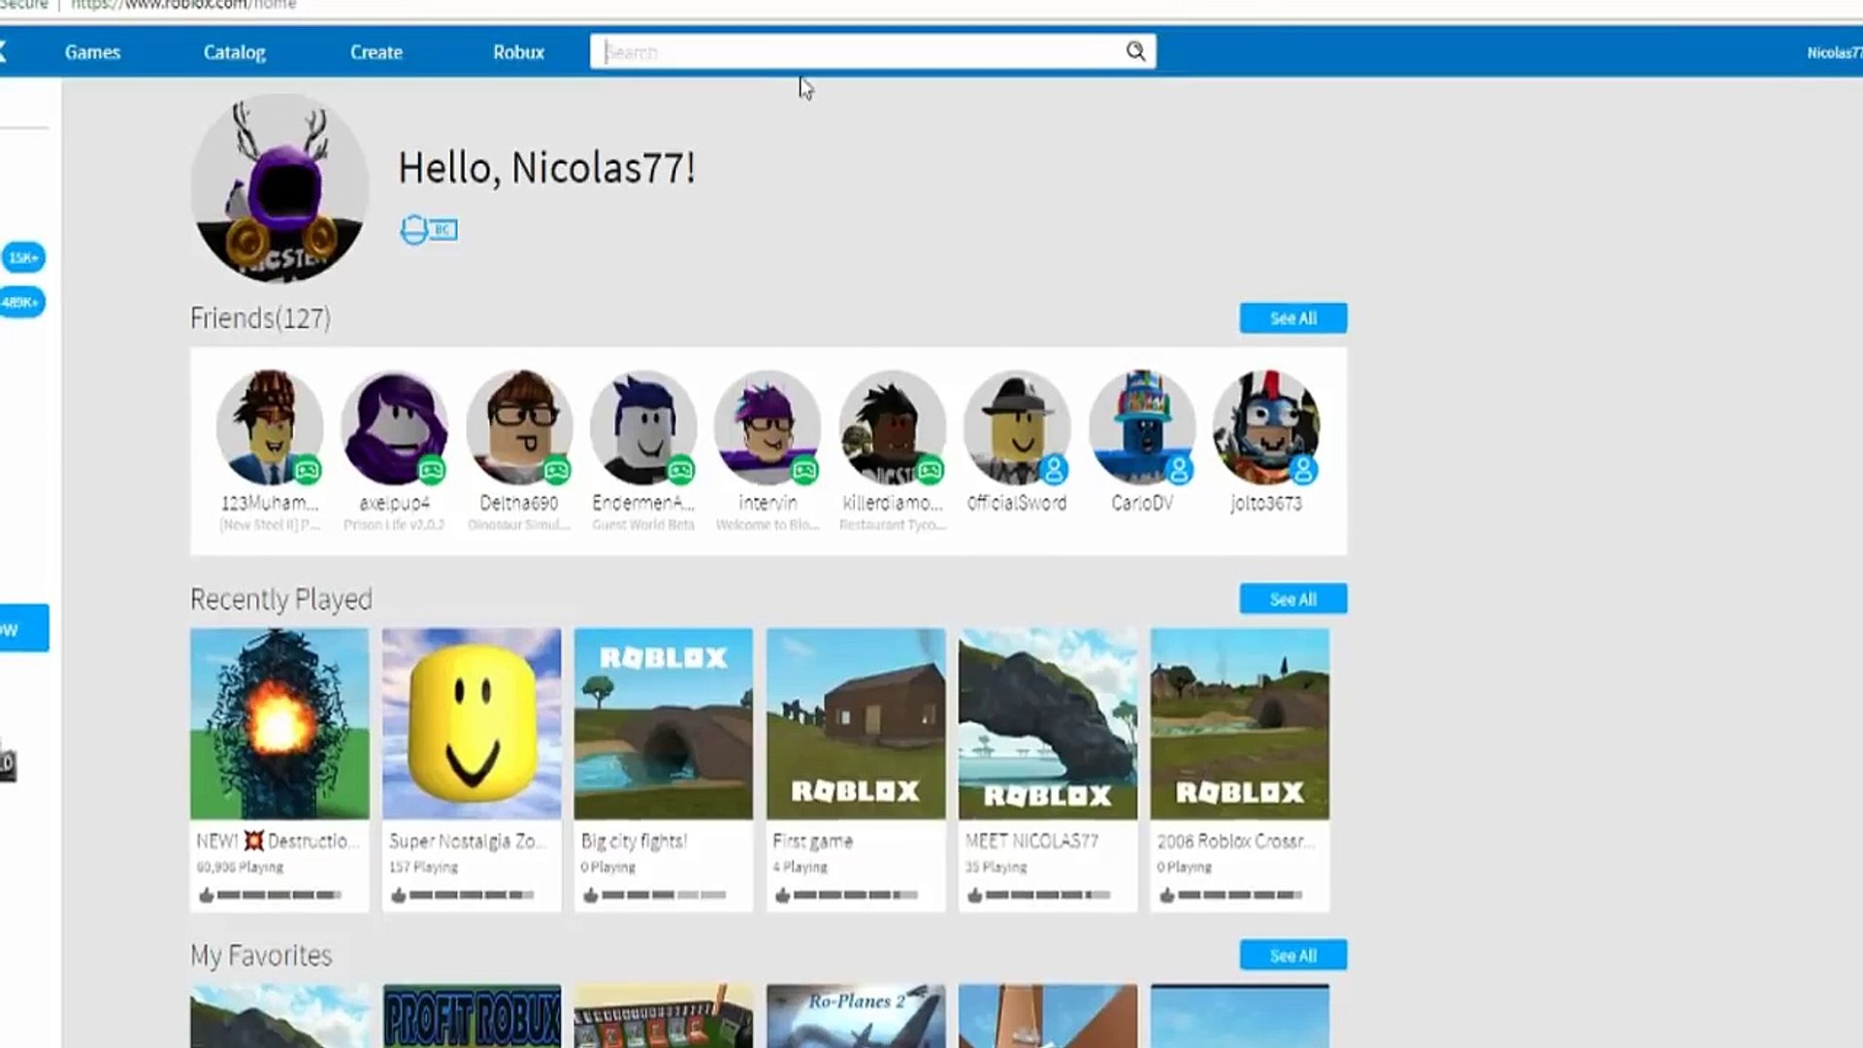
Task: Click the Builders Club badge icon
Action: pos(443,230)
